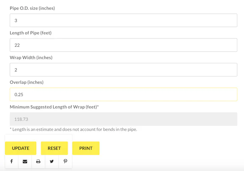
Task: Click the email envelope share icon
Action: pos(25,161)
